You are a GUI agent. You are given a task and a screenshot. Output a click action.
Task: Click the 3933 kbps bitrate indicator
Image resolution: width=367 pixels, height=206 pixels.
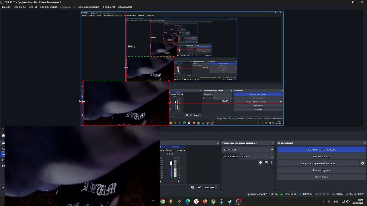coord(288,194)
